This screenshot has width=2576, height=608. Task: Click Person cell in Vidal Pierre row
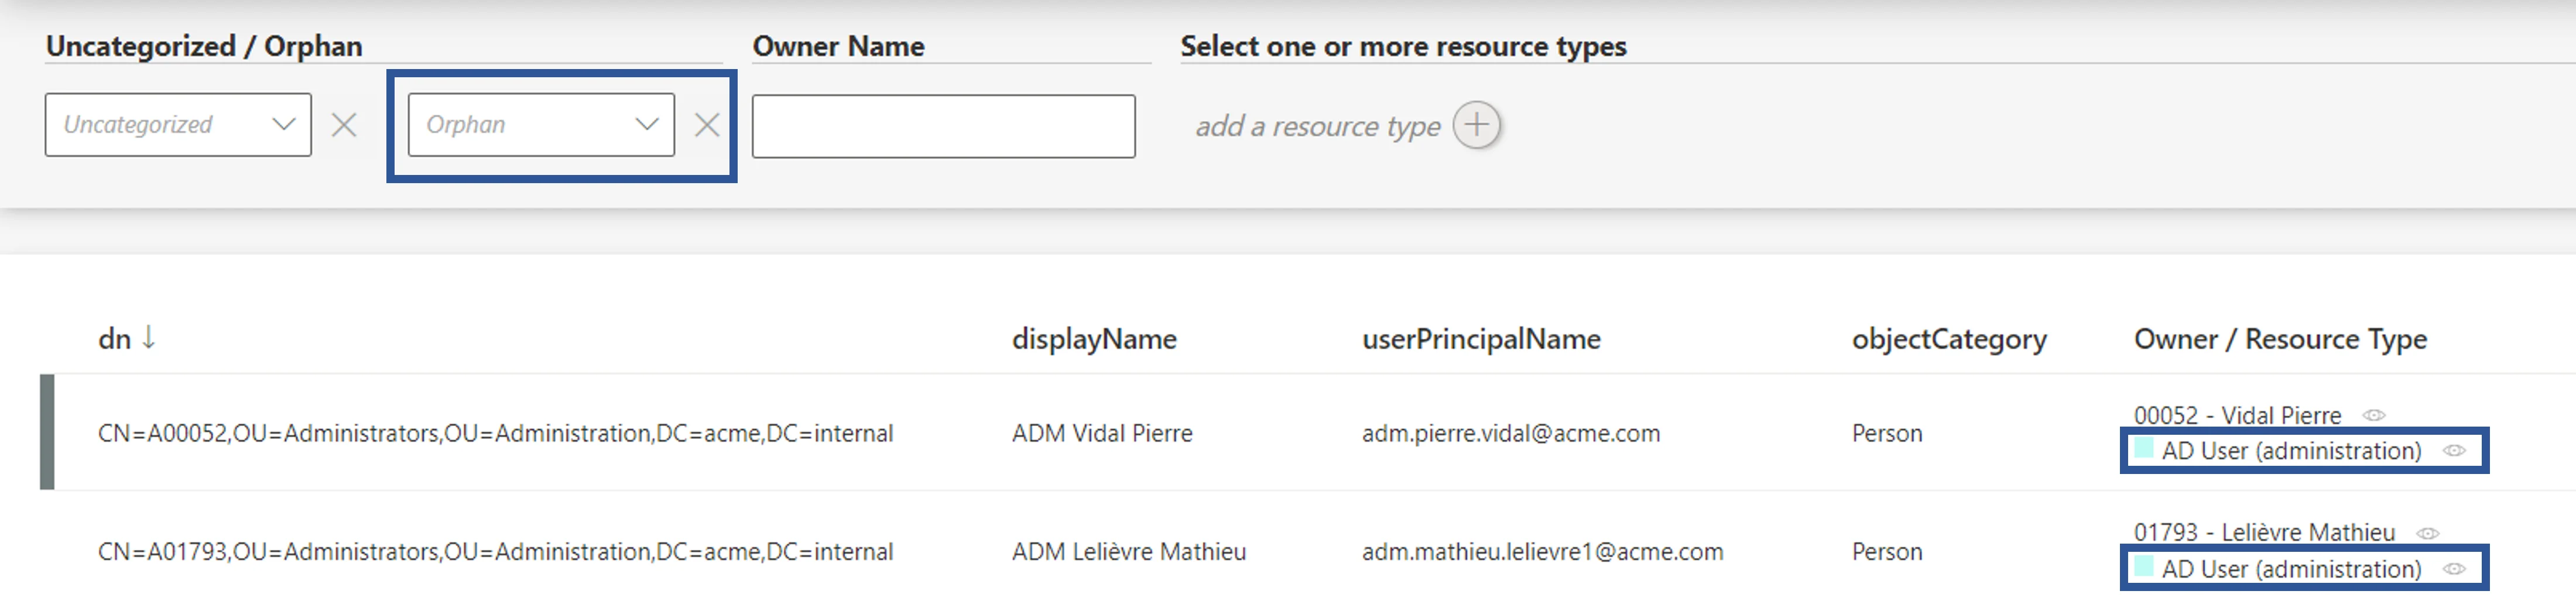pos(1887,433)
